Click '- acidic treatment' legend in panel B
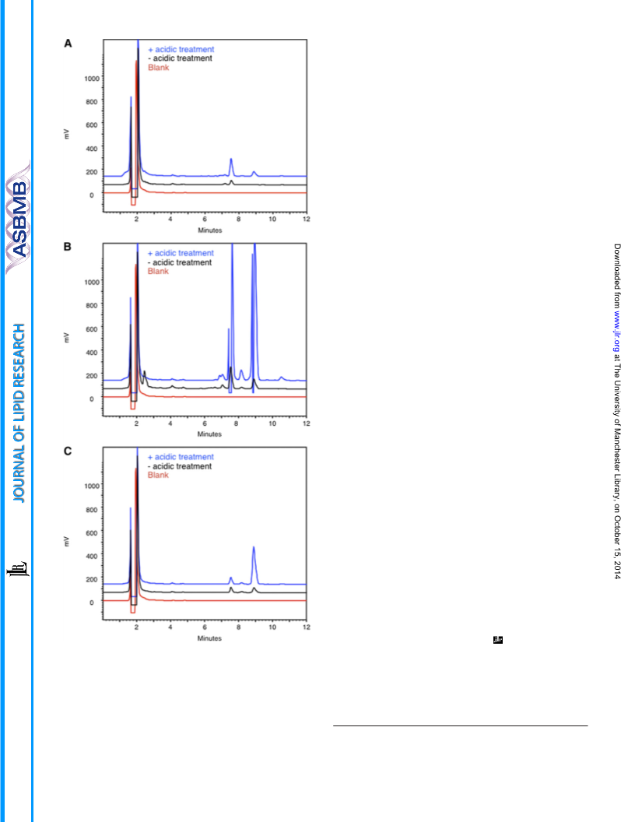This screenshot has width=635, height=822. [x=180, y=262]
